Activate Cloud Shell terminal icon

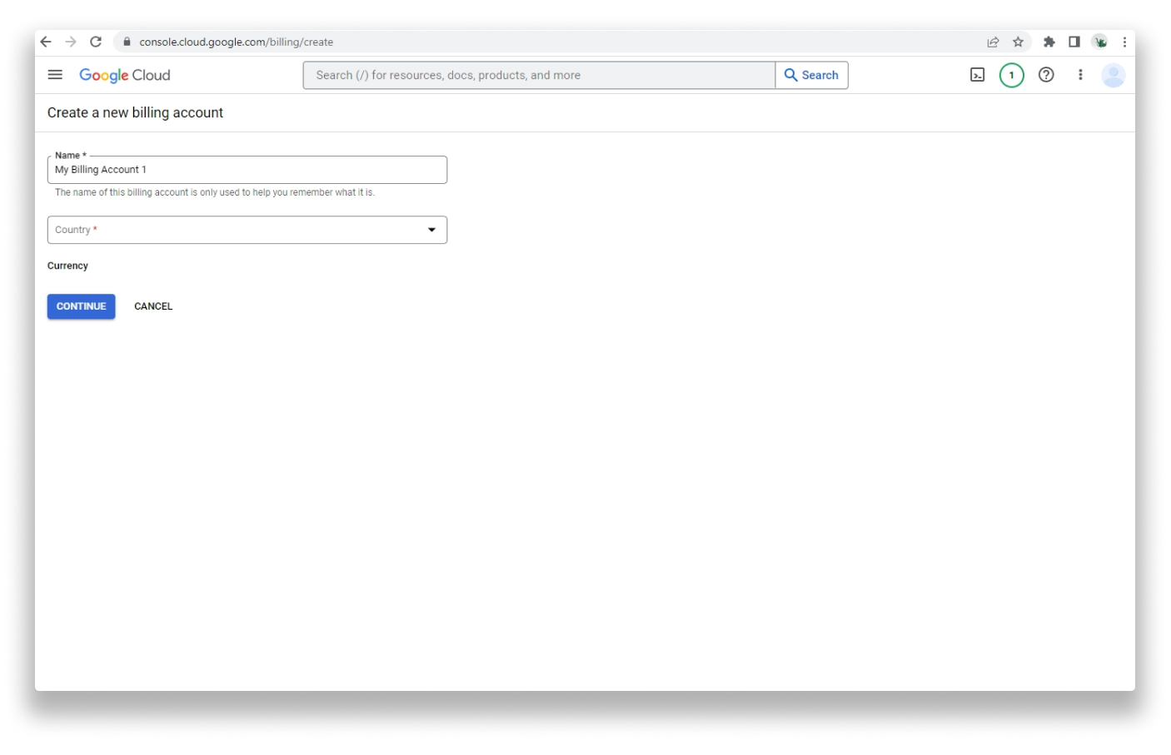click(x=978, y=75)
